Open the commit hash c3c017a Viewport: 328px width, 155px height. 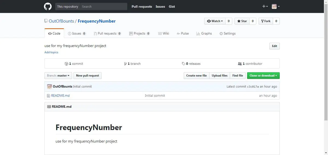coord(253,87)
